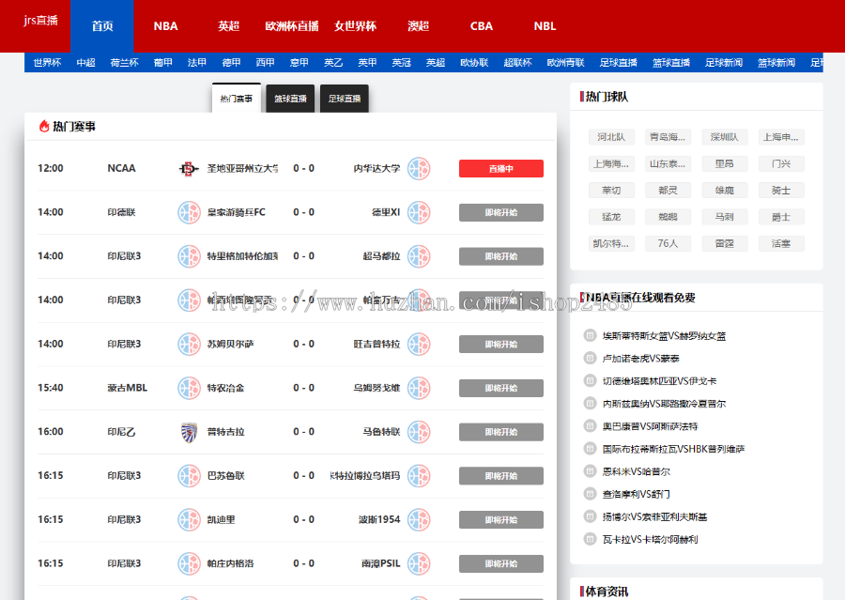Click the 特里格加特伦加 team badge
This screenshot has width=845, height=600.
point(189,256)
